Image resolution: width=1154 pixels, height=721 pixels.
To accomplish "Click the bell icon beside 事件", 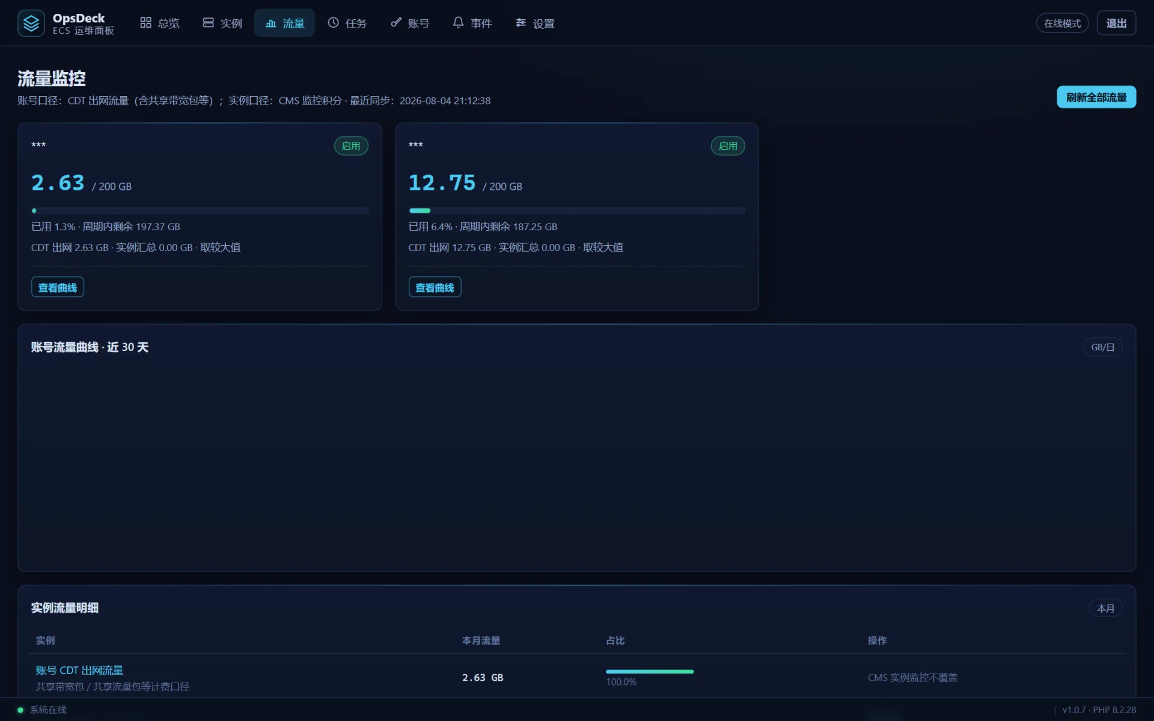I will (458, 23).
